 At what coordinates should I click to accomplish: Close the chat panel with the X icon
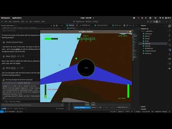(x=62, y=25)
